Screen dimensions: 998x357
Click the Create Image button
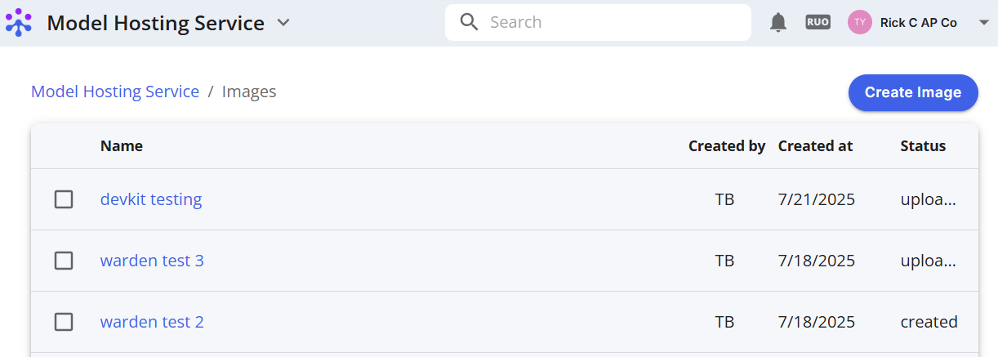point(913,92)
